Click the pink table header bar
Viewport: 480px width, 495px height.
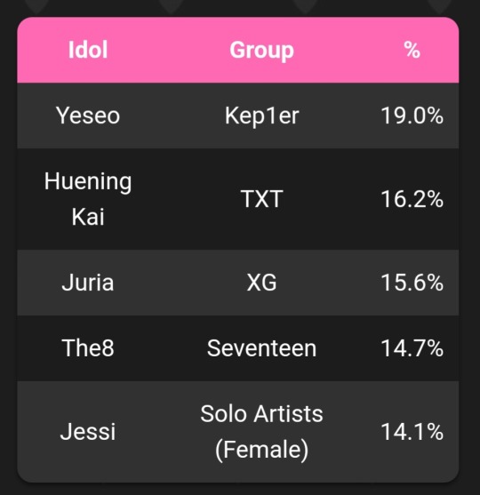click(238, 50)
